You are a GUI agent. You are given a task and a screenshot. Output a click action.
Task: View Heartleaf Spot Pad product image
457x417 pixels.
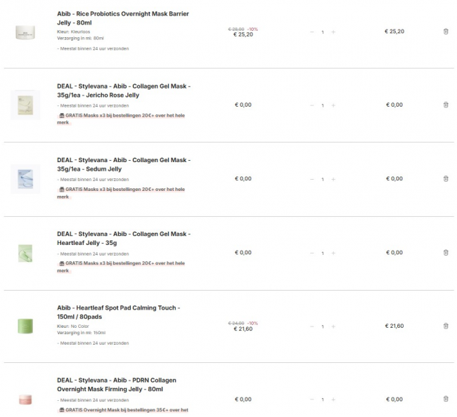coord(25,326)
